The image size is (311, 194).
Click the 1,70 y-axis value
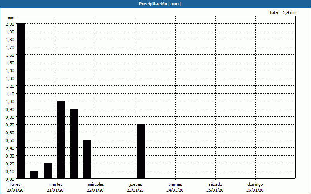pos(10,47)
